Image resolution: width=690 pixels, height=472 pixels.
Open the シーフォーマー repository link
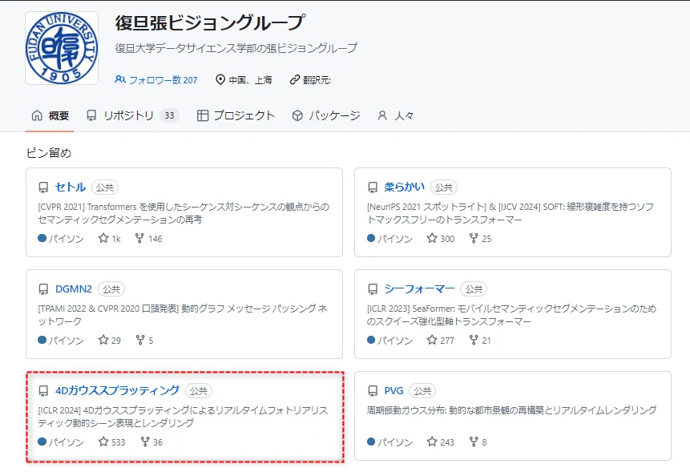(x=419, y=289)
